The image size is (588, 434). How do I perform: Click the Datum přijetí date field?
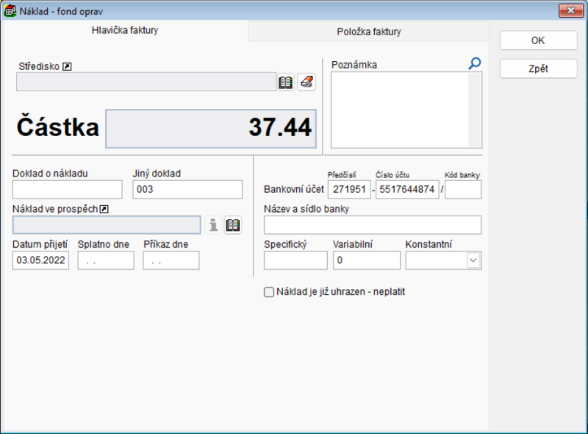(x=41, y=260)
